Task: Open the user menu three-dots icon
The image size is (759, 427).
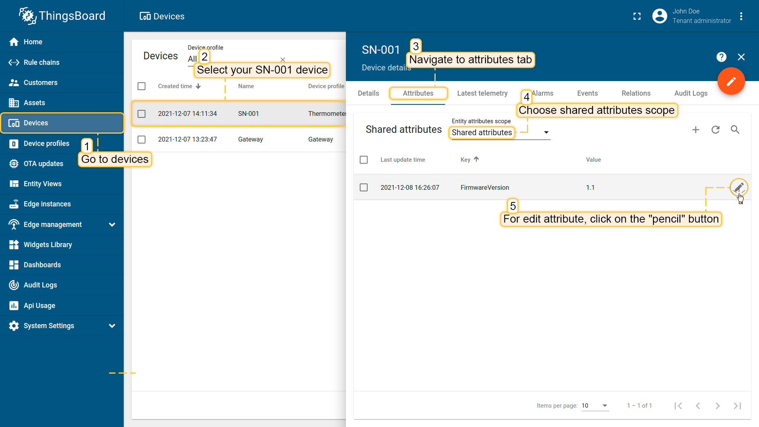Action: point(741,16)
